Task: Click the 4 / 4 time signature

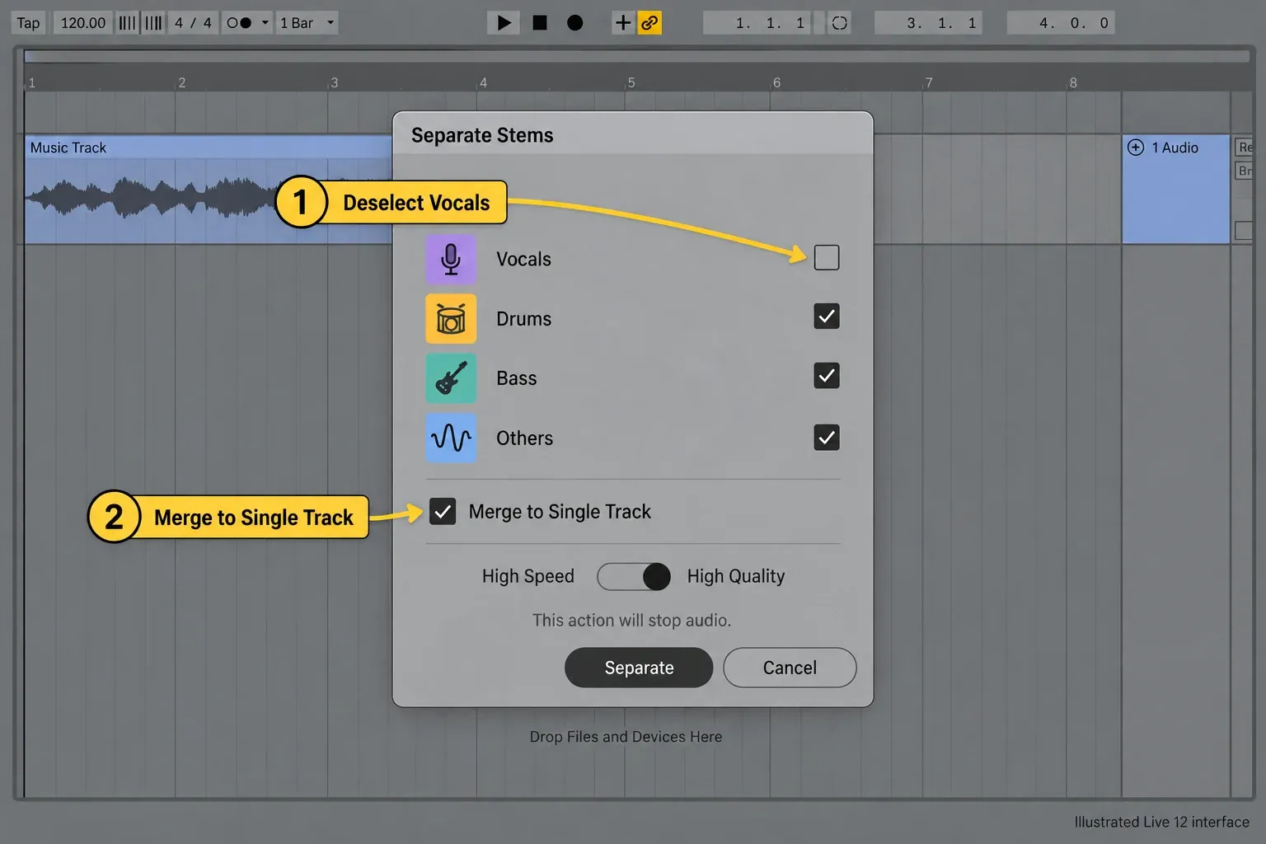Action: tap(193, 23)
